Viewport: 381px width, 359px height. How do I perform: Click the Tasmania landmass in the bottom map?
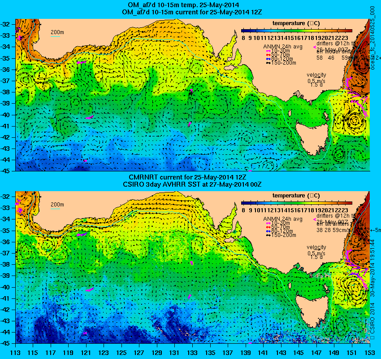coord(312,310)
